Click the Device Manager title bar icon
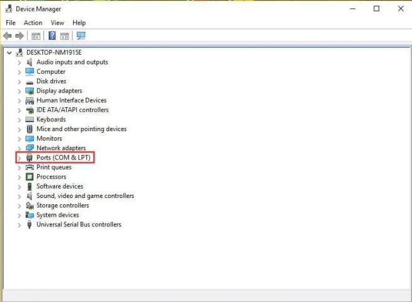The image size is (412, 302). click(x=9, y=9)
